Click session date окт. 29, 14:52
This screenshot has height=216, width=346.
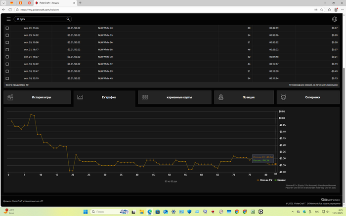31,35
